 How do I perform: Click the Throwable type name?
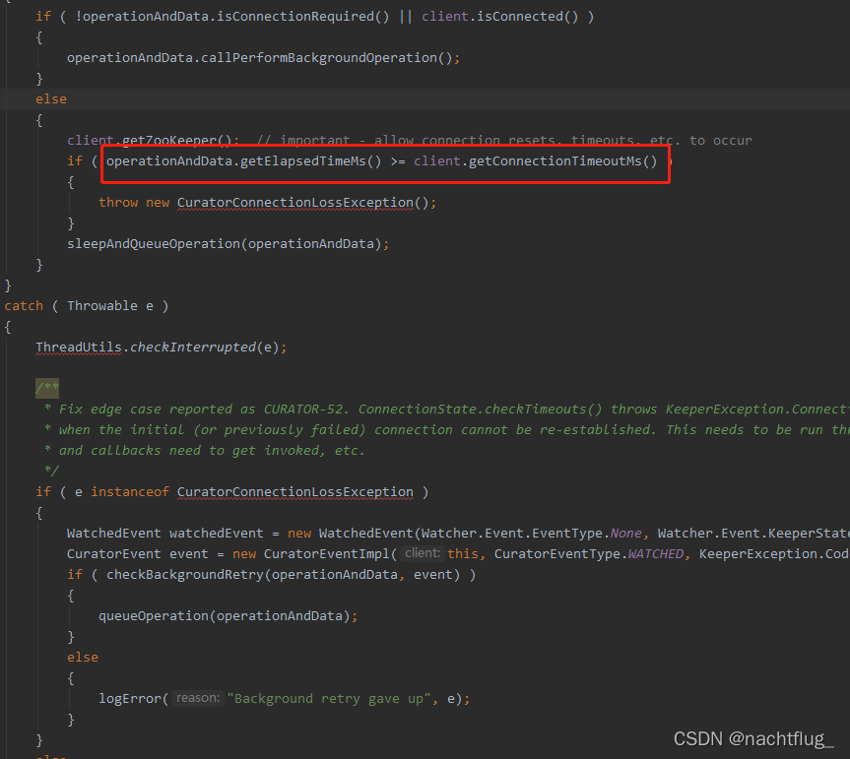[x=102, y=306]
